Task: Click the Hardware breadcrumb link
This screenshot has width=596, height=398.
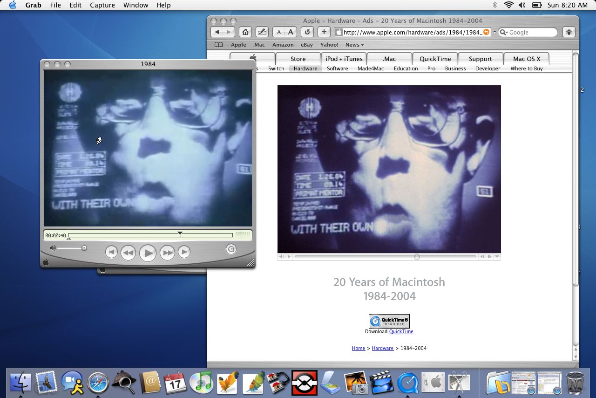Action: 382,348
